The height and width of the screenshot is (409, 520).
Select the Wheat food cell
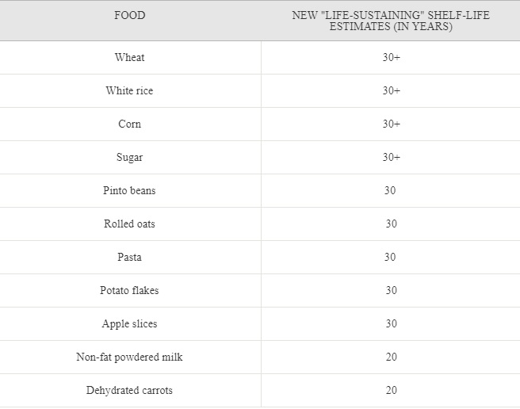pos(130,57)
